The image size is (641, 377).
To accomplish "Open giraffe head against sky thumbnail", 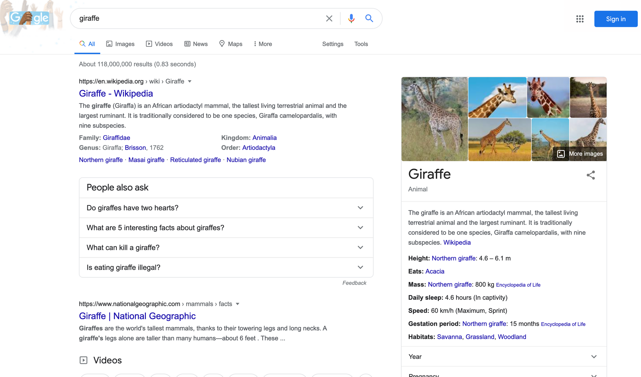I will click(497, 97).
